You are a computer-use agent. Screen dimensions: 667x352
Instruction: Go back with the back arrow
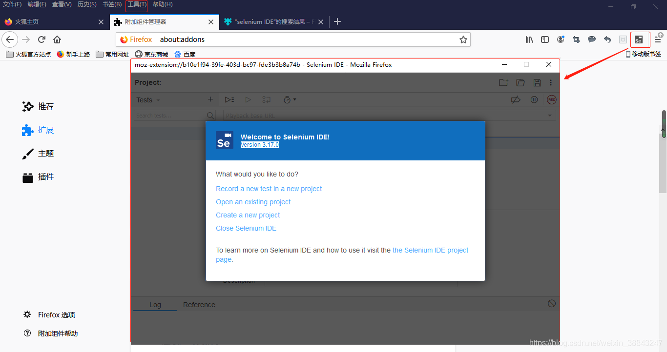pyautogui.click(x=10, y=39)
